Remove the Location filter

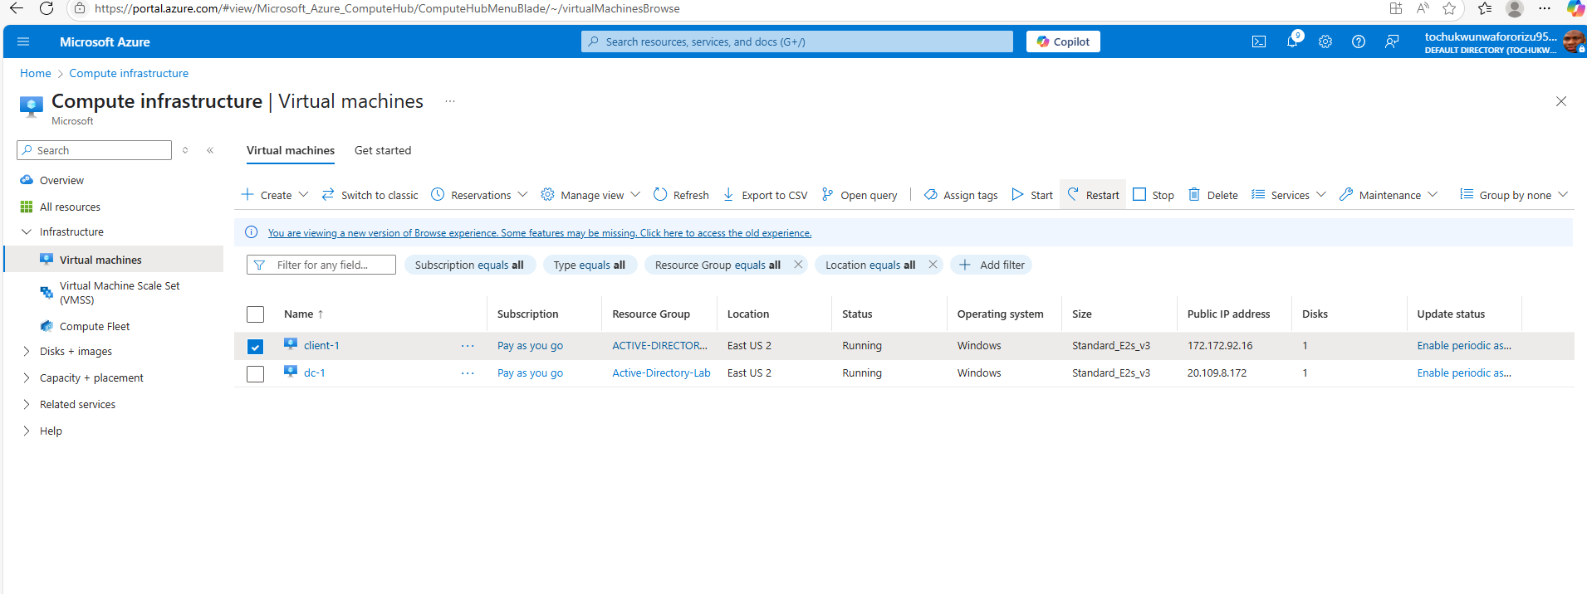(x=933, y=265)
